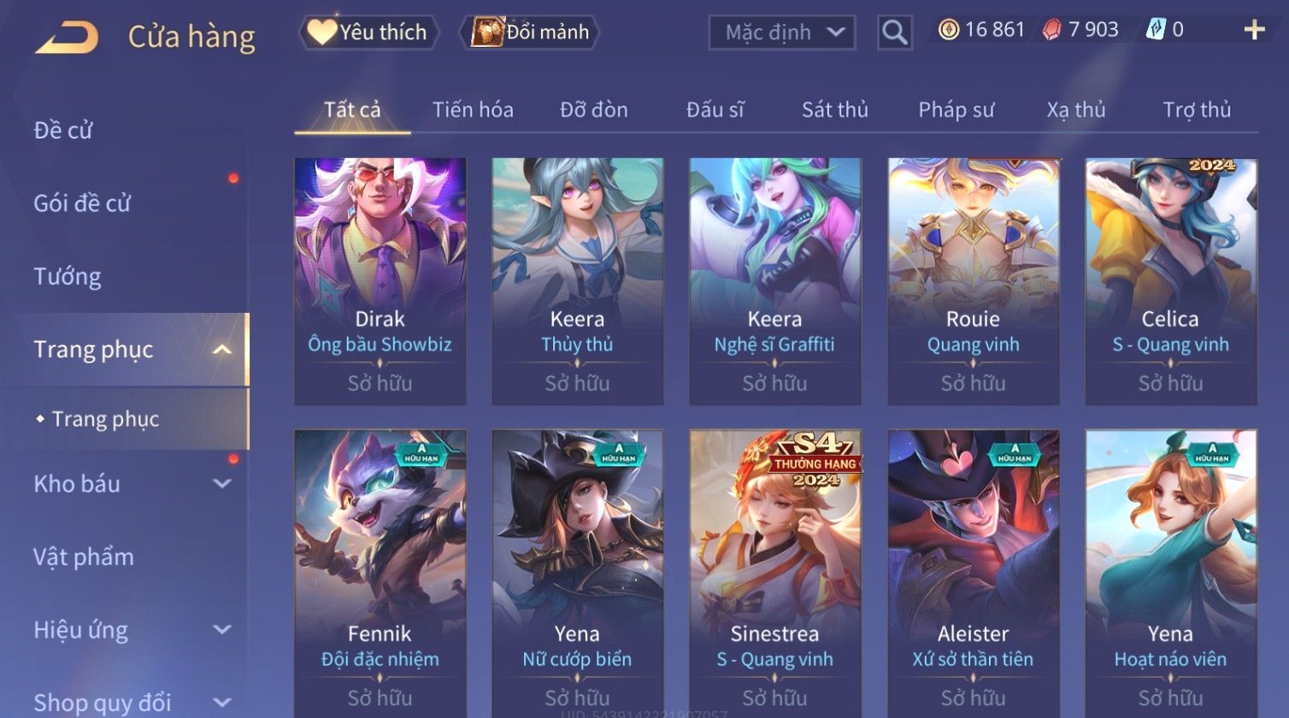Tap the gold coin currency icon
This screenshot has height=718, width=1289.
point(948,30)
